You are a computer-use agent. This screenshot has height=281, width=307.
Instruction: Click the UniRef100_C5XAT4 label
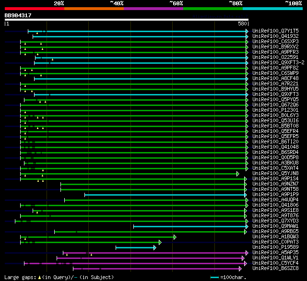[x=275, y=168]
